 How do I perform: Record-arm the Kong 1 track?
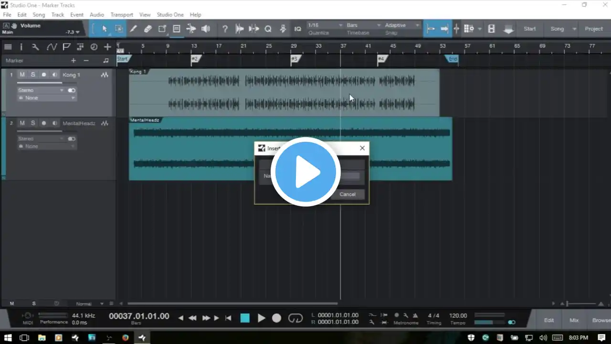click(44, 75)
